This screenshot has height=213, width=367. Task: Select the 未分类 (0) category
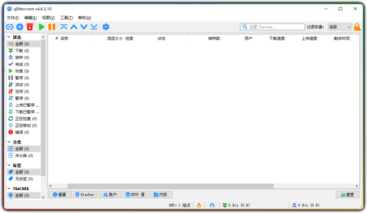(24, 155)
